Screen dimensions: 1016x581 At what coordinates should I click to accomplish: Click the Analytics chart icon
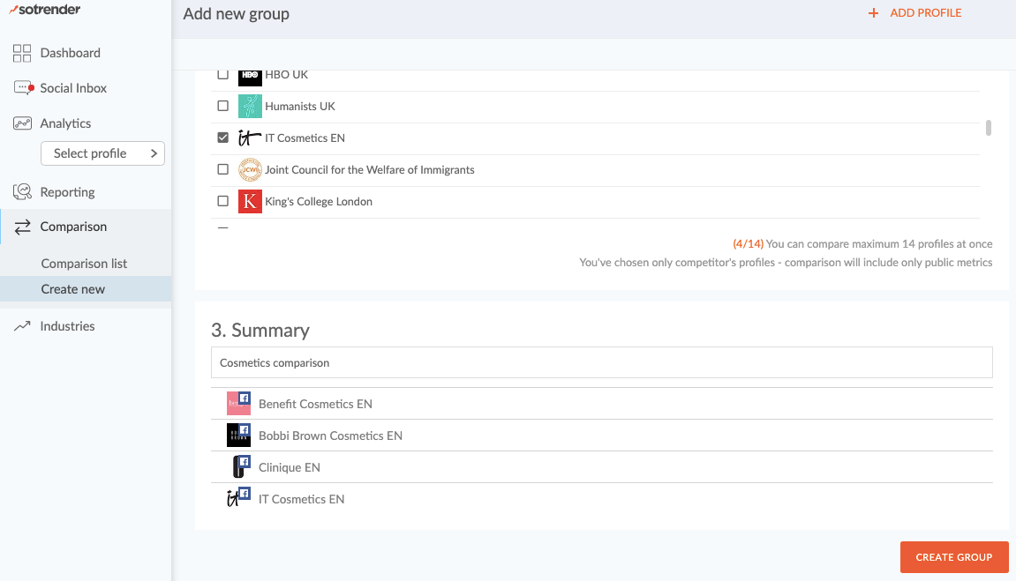point(22,123)
